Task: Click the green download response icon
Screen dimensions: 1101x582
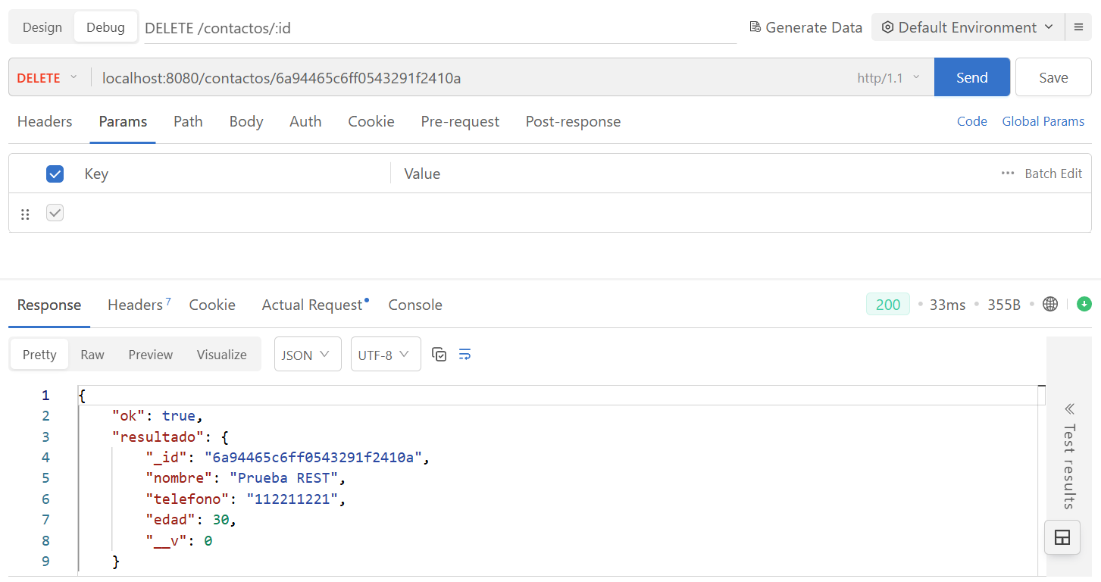Action: [1084, 305]
